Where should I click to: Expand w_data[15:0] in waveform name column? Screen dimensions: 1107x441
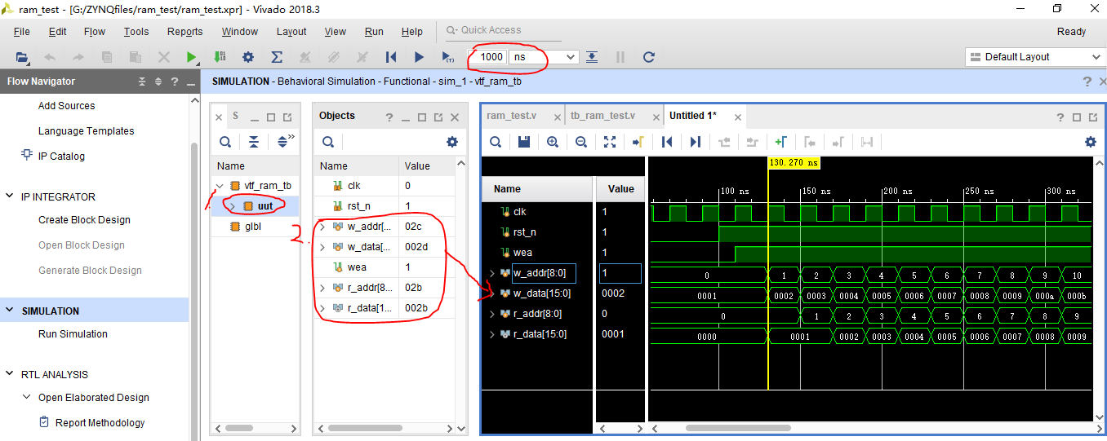point(491,293)
